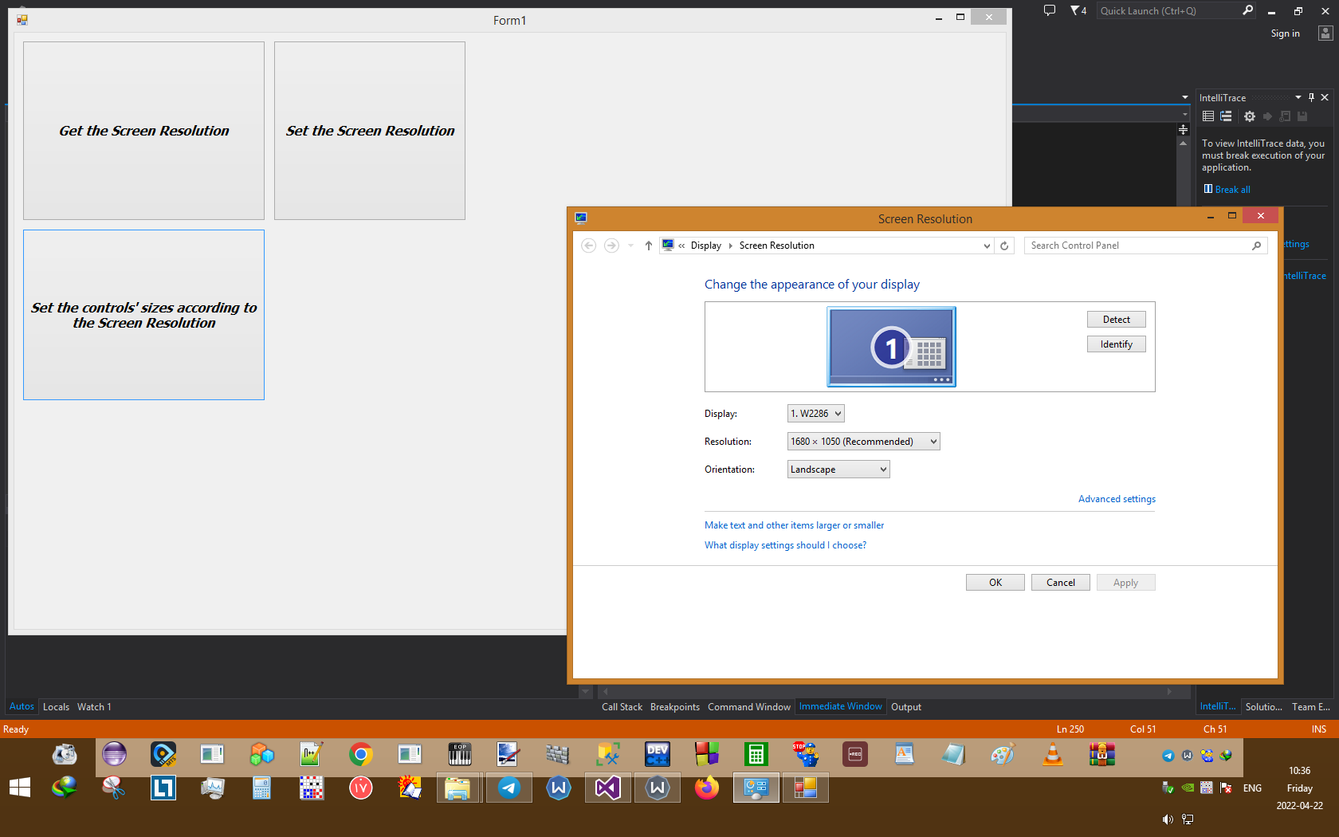Screen dimensions: 1339x837
Task: Click the Windows Start button
Action: 20,788
